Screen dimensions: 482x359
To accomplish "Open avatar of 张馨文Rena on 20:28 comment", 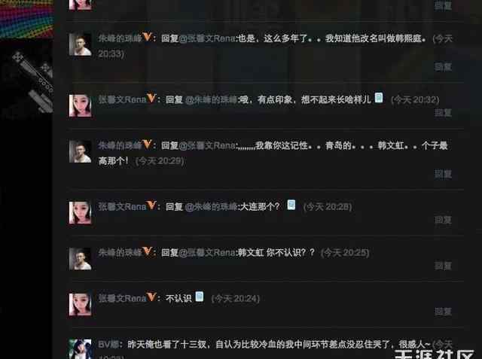I will click(x=81, y=212).
